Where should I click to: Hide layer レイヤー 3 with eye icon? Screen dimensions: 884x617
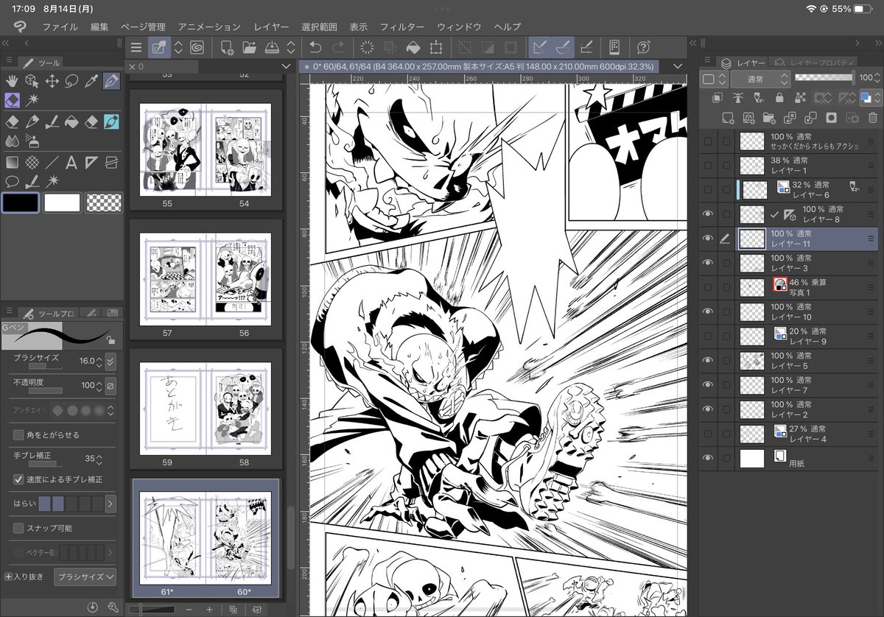tap(708, 263)
